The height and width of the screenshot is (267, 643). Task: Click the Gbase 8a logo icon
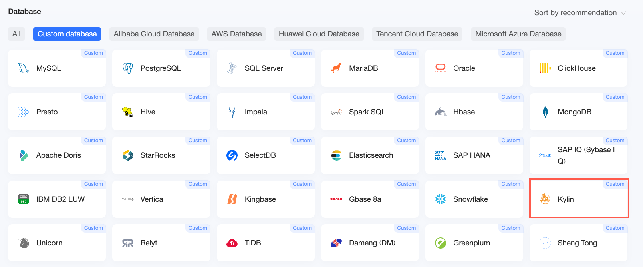[336, 199]
